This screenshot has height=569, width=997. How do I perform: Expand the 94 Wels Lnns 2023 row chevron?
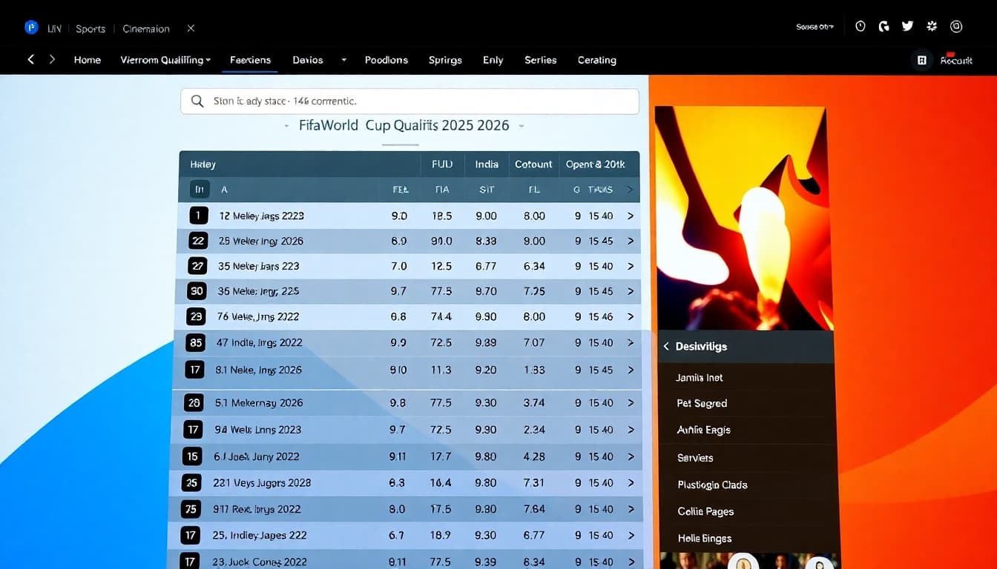tap(631, 430)
